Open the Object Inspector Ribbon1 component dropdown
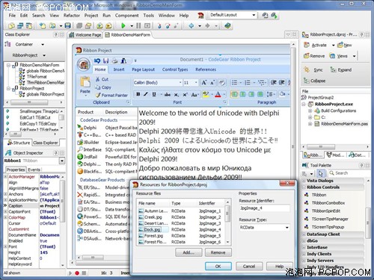The image size is (374, 280). click(62, 161)
